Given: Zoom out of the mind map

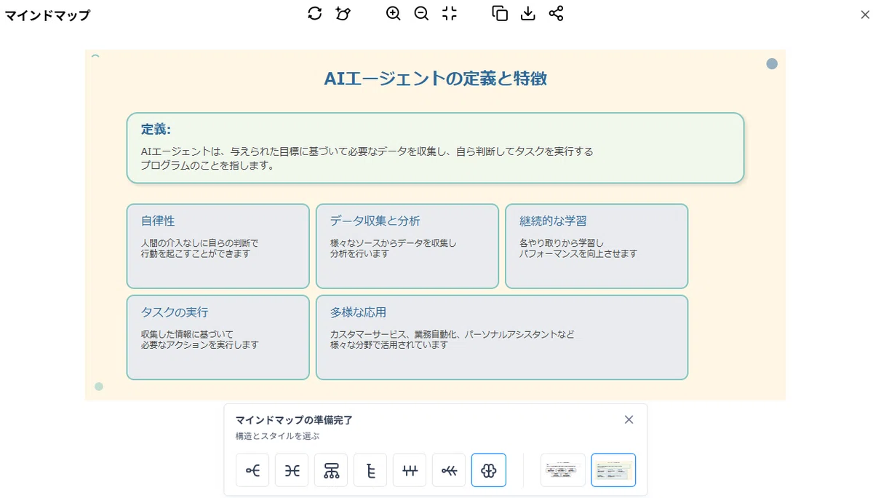Looking at the screenshot, I should (421, 13).
